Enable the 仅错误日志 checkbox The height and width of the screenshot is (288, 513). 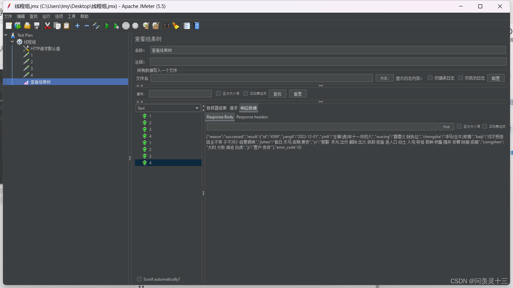pyautogui.click(x=430, y=78)
